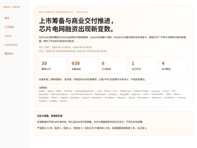Click Robinhood in the coverage list
The width and height of the screenshot is (197, 148).
(x=100, y=94)
